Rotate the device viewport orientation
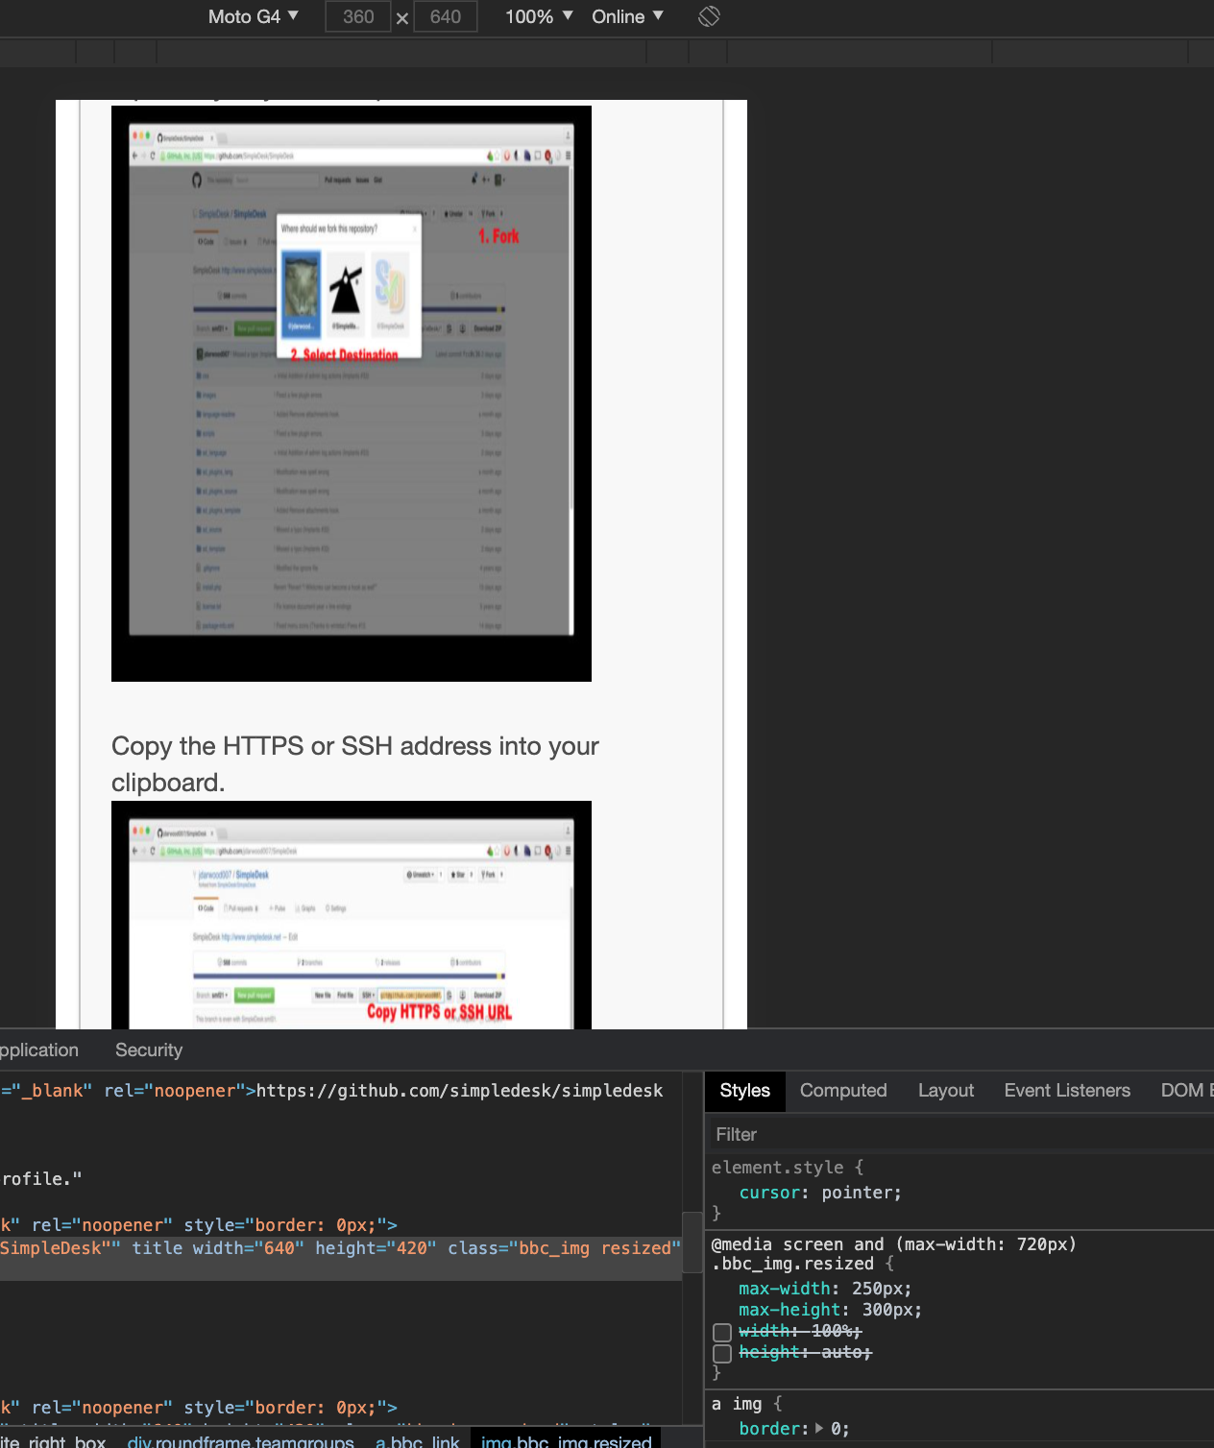 pos(708,16)
